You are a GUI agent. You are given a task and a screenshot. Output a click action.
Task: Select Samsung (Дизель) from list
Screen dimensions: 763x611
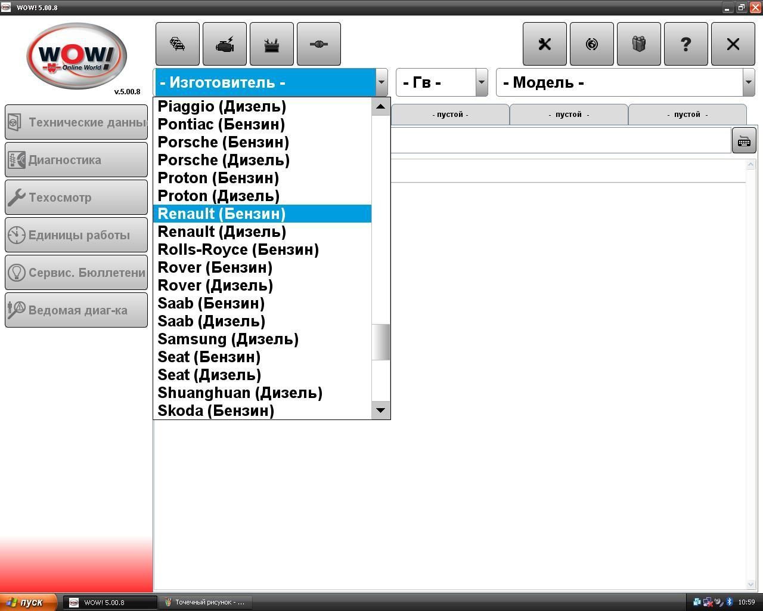[262, 339]
